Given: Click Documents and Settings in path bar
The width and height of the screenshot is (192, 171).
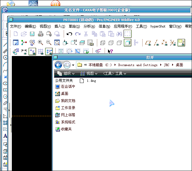Looking at the screenshot, I should [x=138, y=65].
